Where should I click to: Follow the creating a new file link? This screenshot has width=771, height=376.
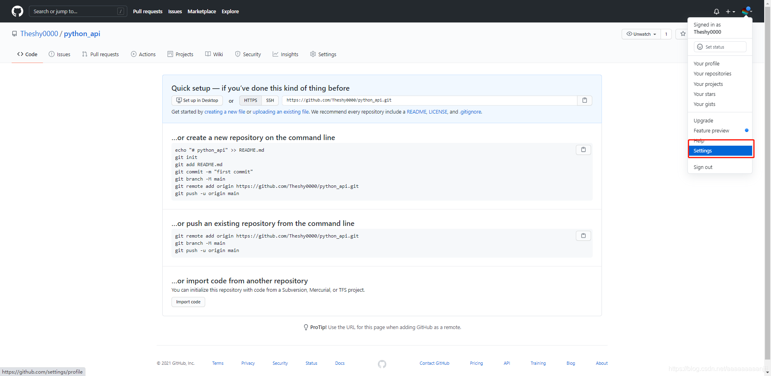coord(225,112)
